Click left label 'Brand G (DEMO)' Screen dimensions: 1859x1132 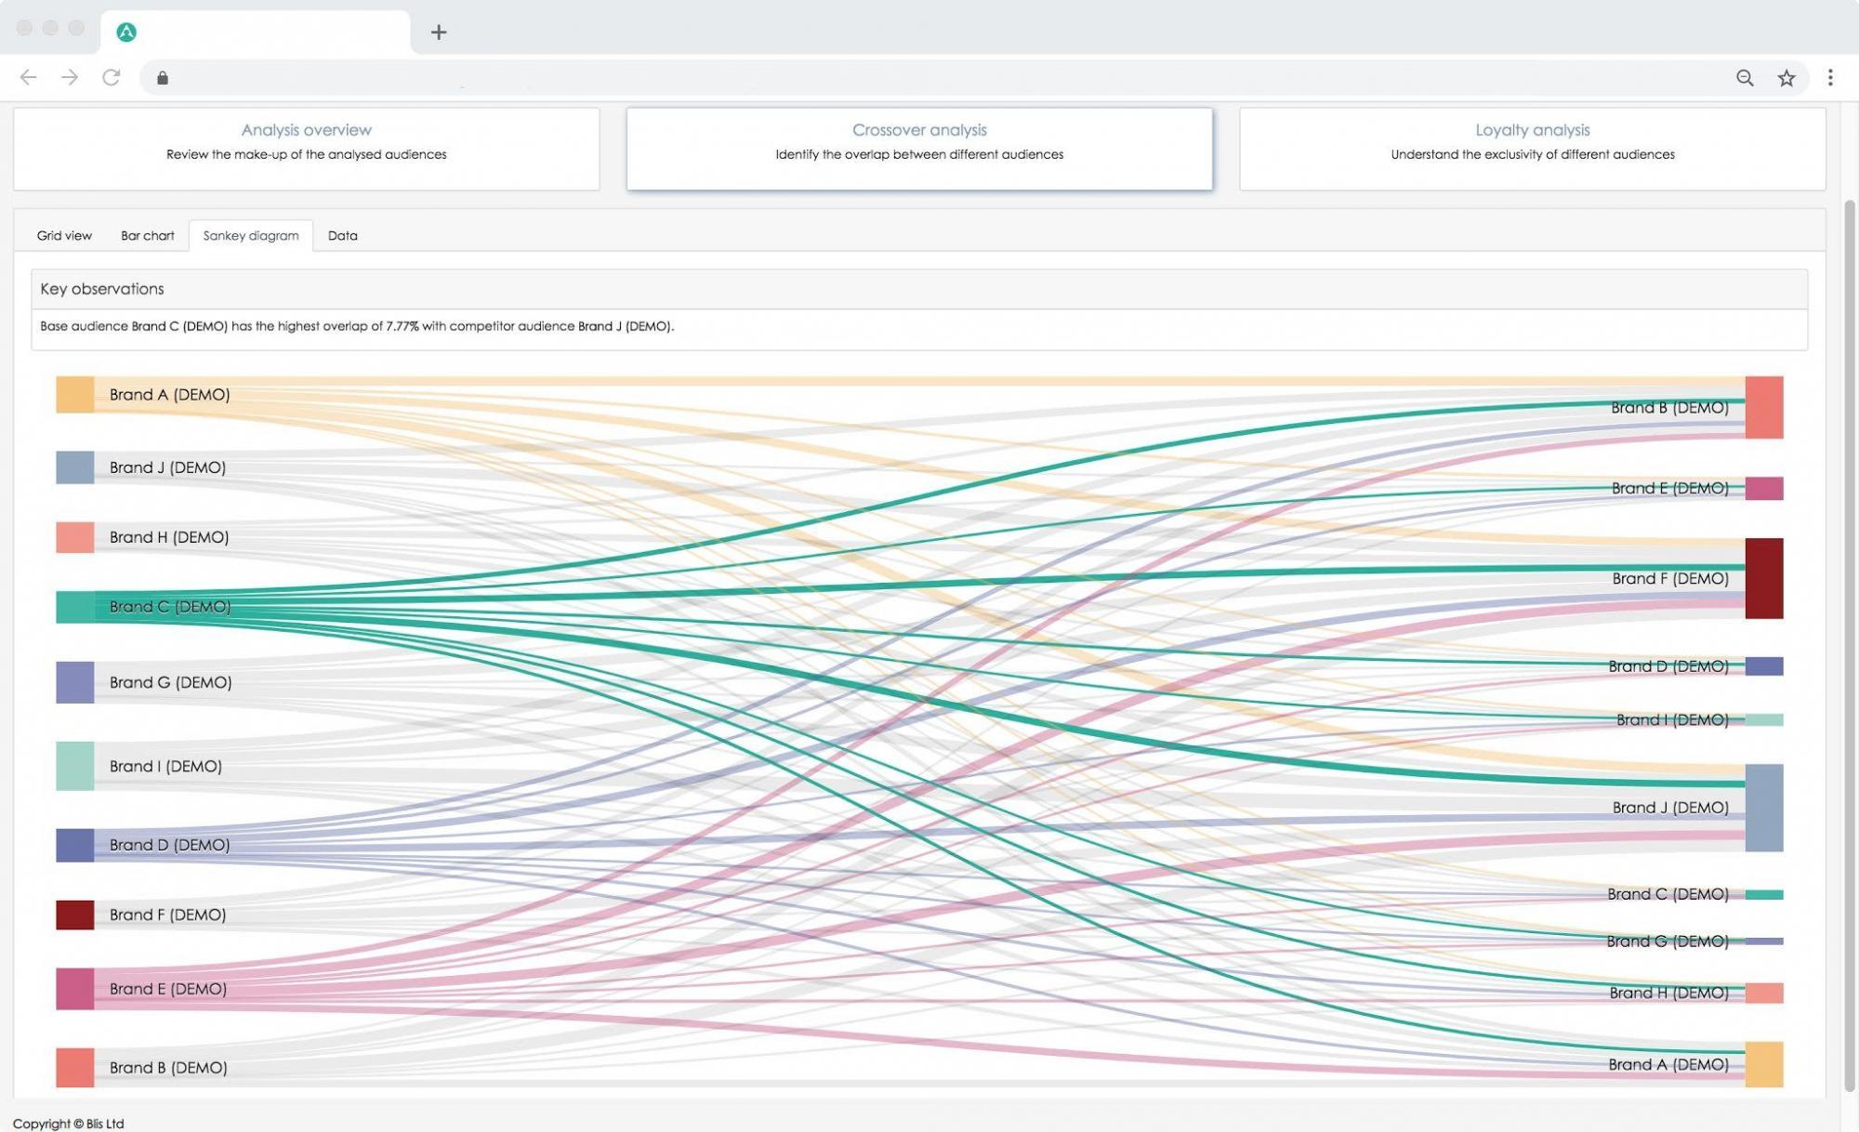[x=170, y=682]
